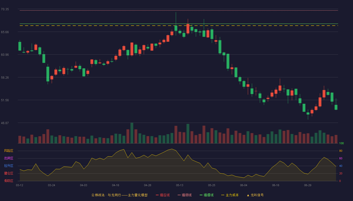Click the 03-24 date label
The height and width of the screenshot is (201, 353).
tap(51, 185)
